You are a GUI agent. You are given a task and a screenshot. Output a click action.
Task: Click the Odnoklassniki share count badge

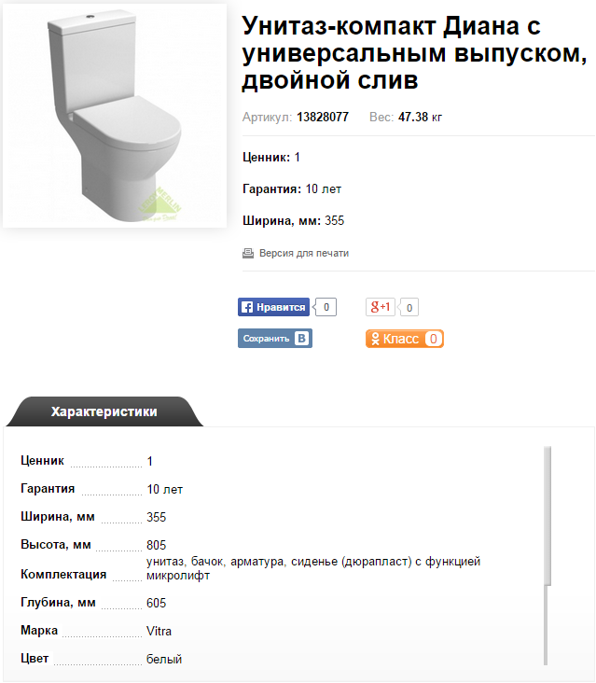tap(433, 339)
